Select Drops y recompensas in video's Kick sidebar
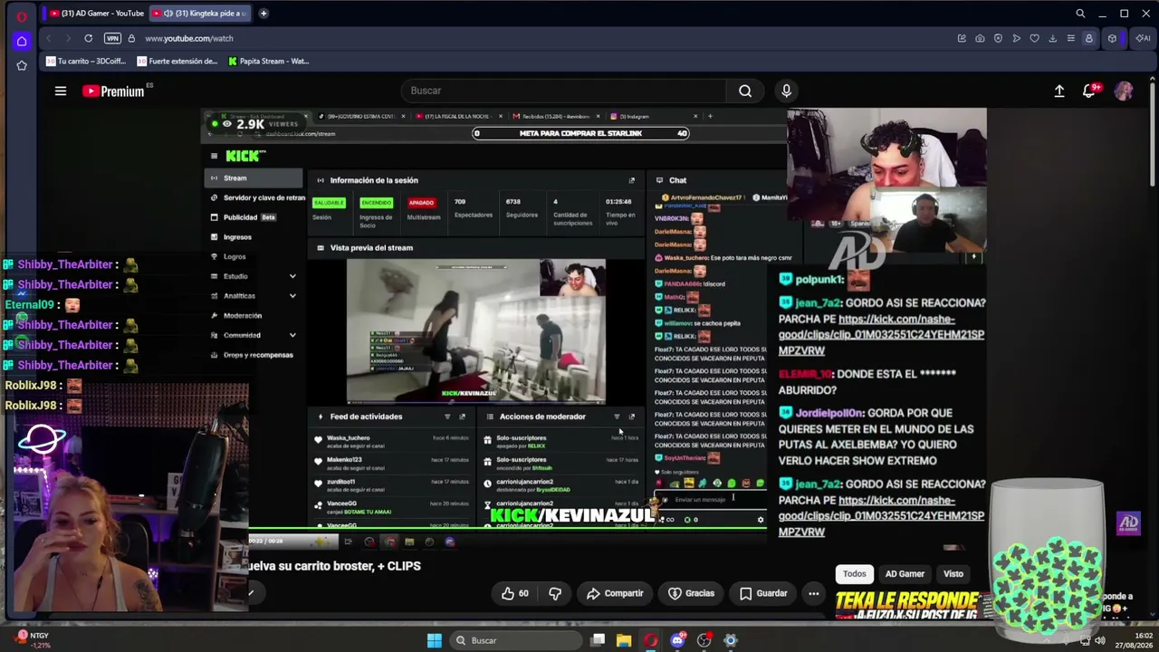Image resolution: width=1159 pixels, height=652 pixels. (253, 355)
